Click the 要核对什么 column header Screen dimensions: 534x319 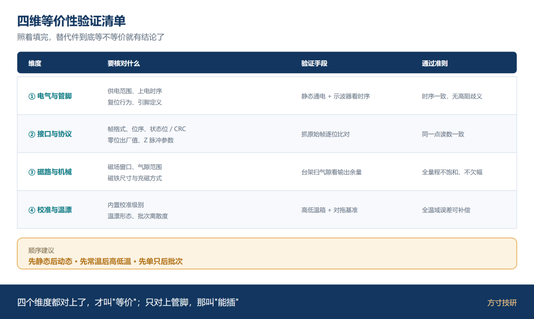pos(124,63)
